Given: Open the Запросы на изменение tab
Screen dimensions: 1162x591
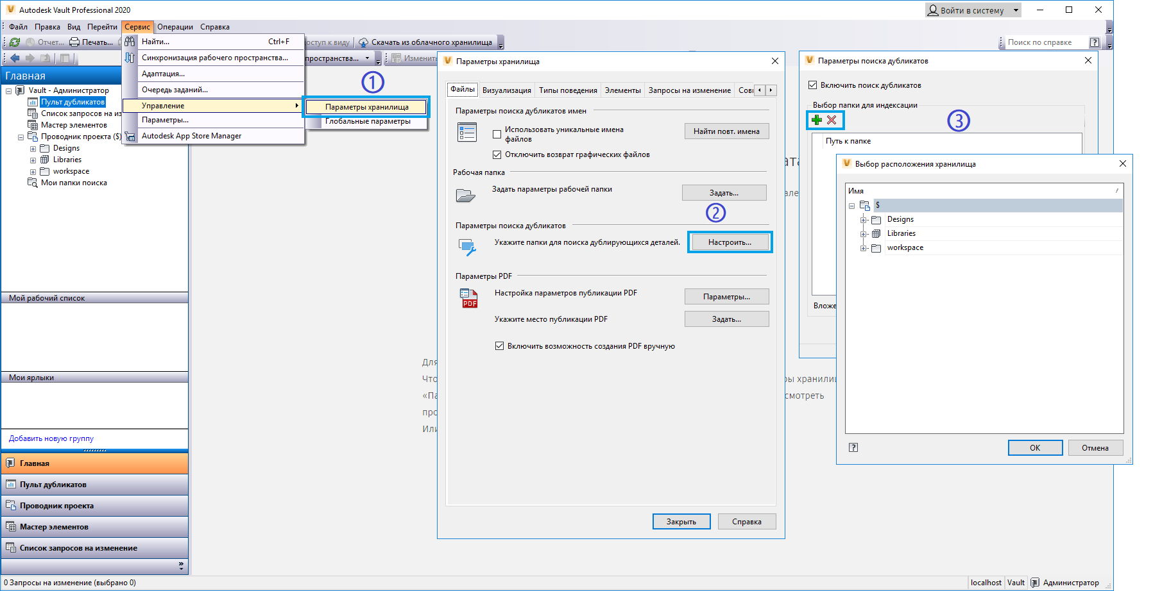Looking at the screenshot, I should 689,90.
